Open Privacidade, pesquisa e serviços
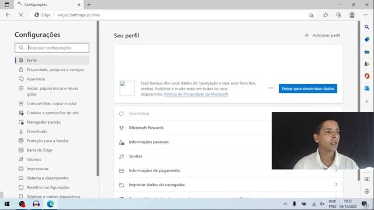This screenshot has width=374, height=210. (x=52, y=70)
